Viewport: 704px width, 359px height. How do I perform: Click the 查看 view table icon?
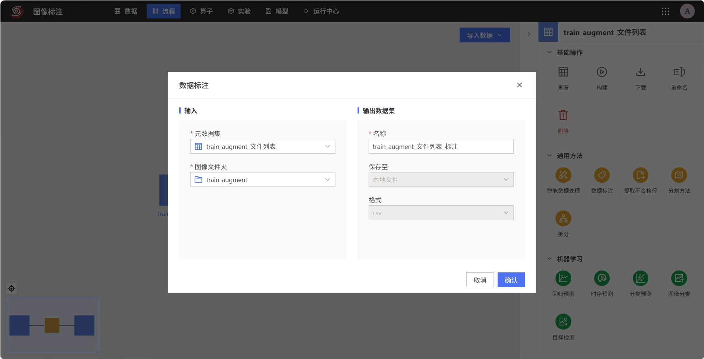tap(563, 72)
